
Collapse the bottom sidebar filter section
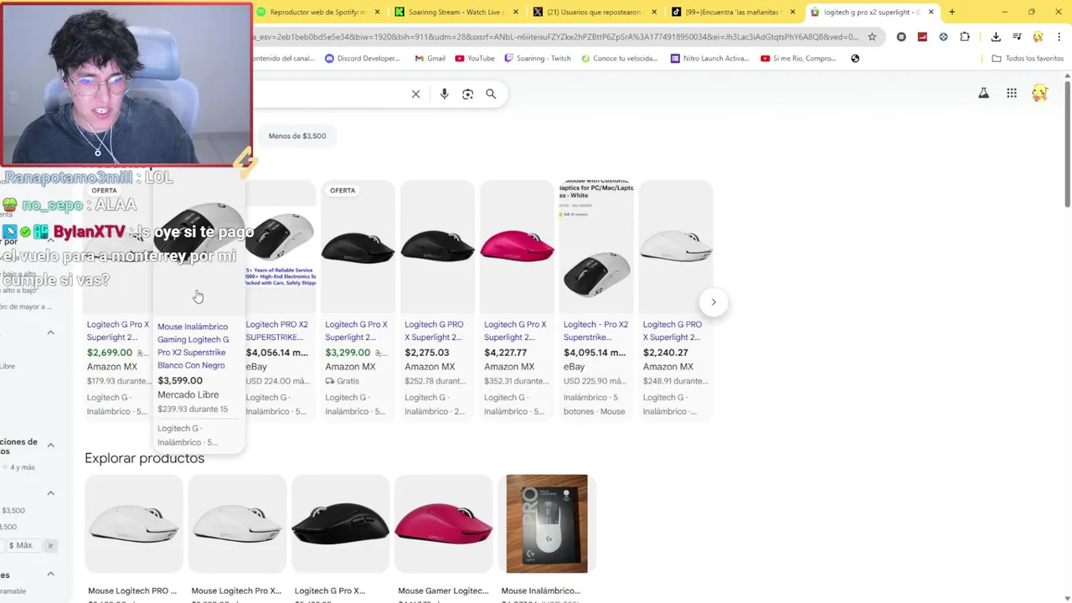[x=50, y=574]
